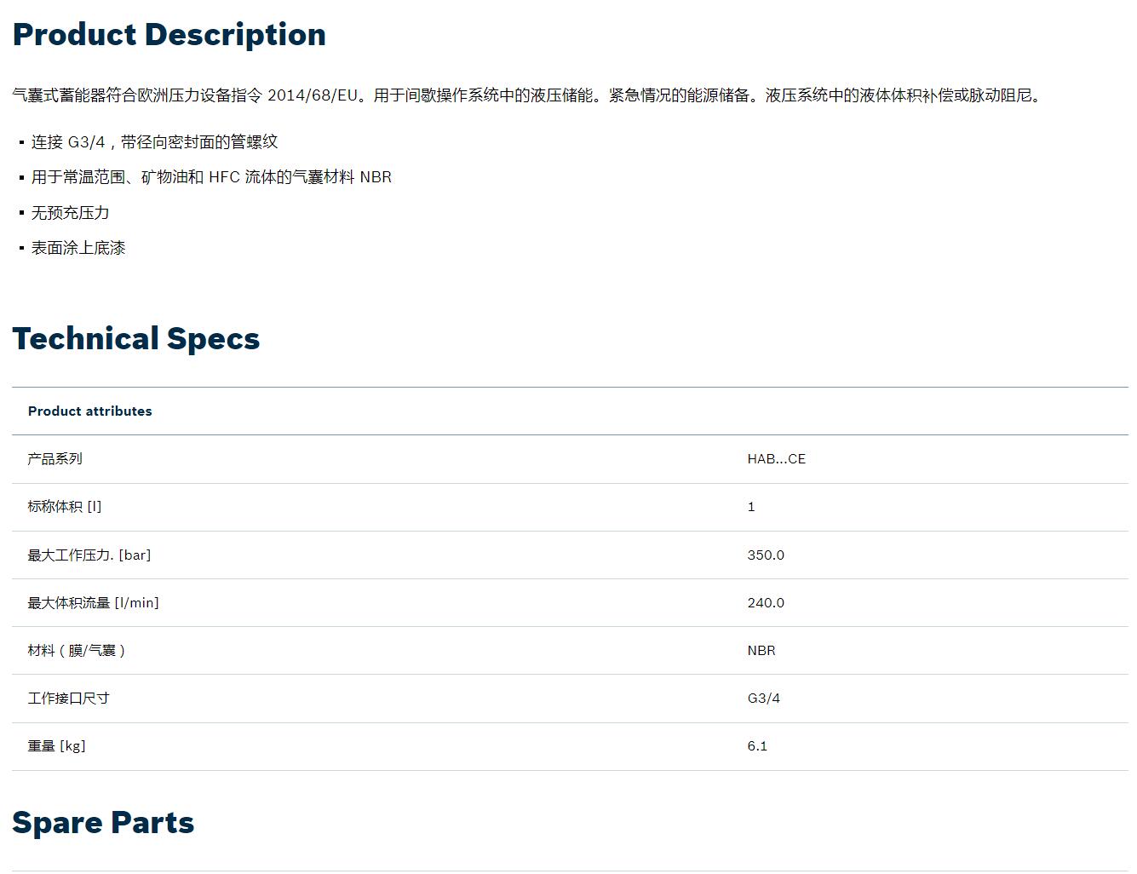Image resolution: width=1137 pixels, height=874 pixels.
Task: Click the bullet starting with 连接 G3/4
Action: 154,141
